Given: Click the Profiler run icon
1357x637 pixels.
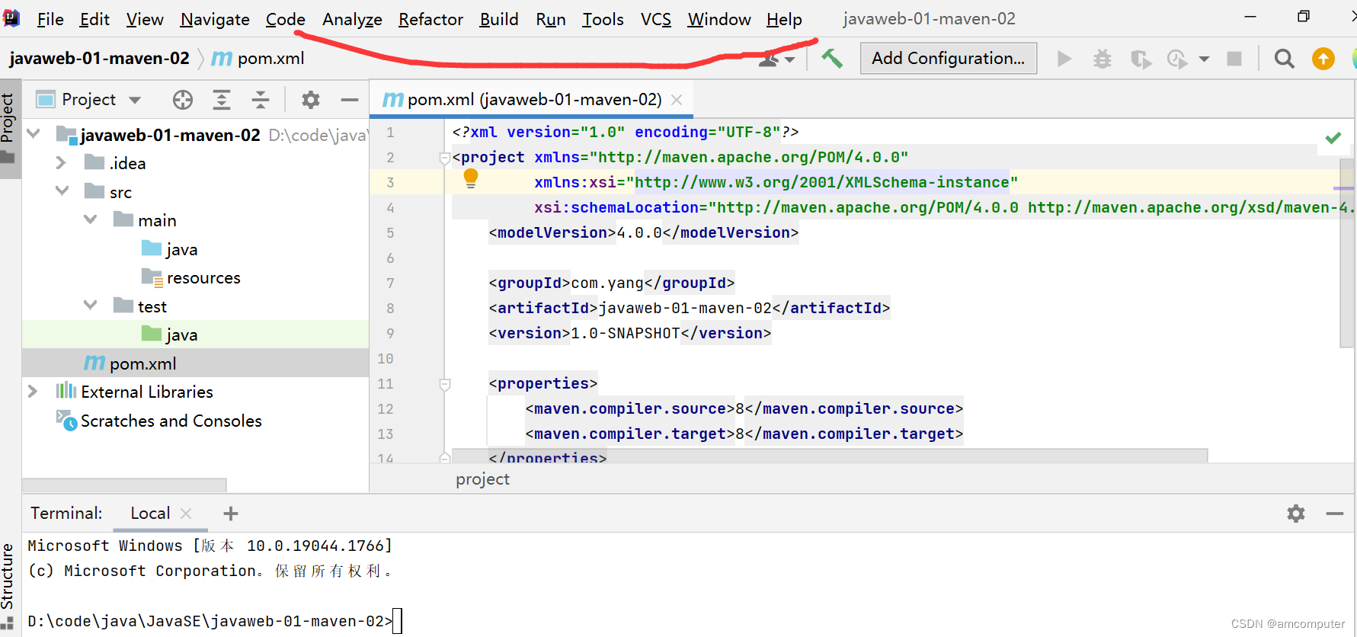Looking at the screenshot, I should point(1177,59).
